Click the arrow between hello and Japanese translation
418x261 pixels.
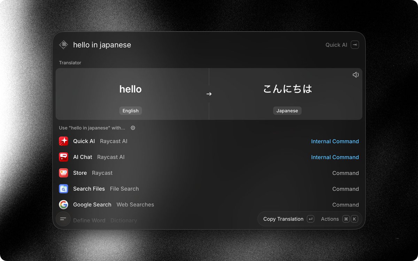point(209,94)
